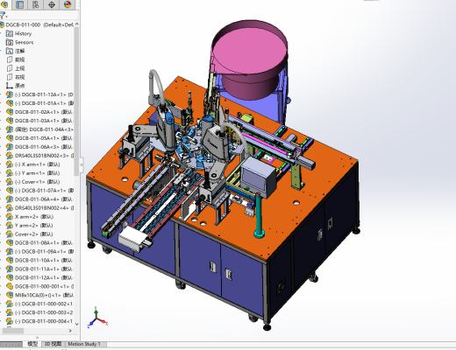Click the subassembly icon of DGCB-011-13A<1>
Screen dimensions: 456x350
(x=10, y=94)
